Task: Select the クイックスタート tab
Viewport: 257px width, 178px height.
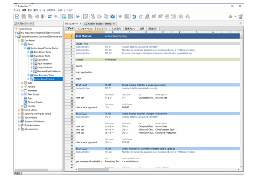Action: 72,24
